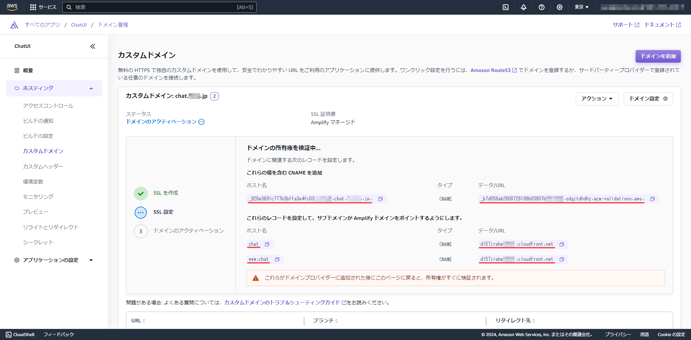Click the ドメインのアクティベーション status link
The width and height of the screenshot is (691, 340).
(161, 122)
